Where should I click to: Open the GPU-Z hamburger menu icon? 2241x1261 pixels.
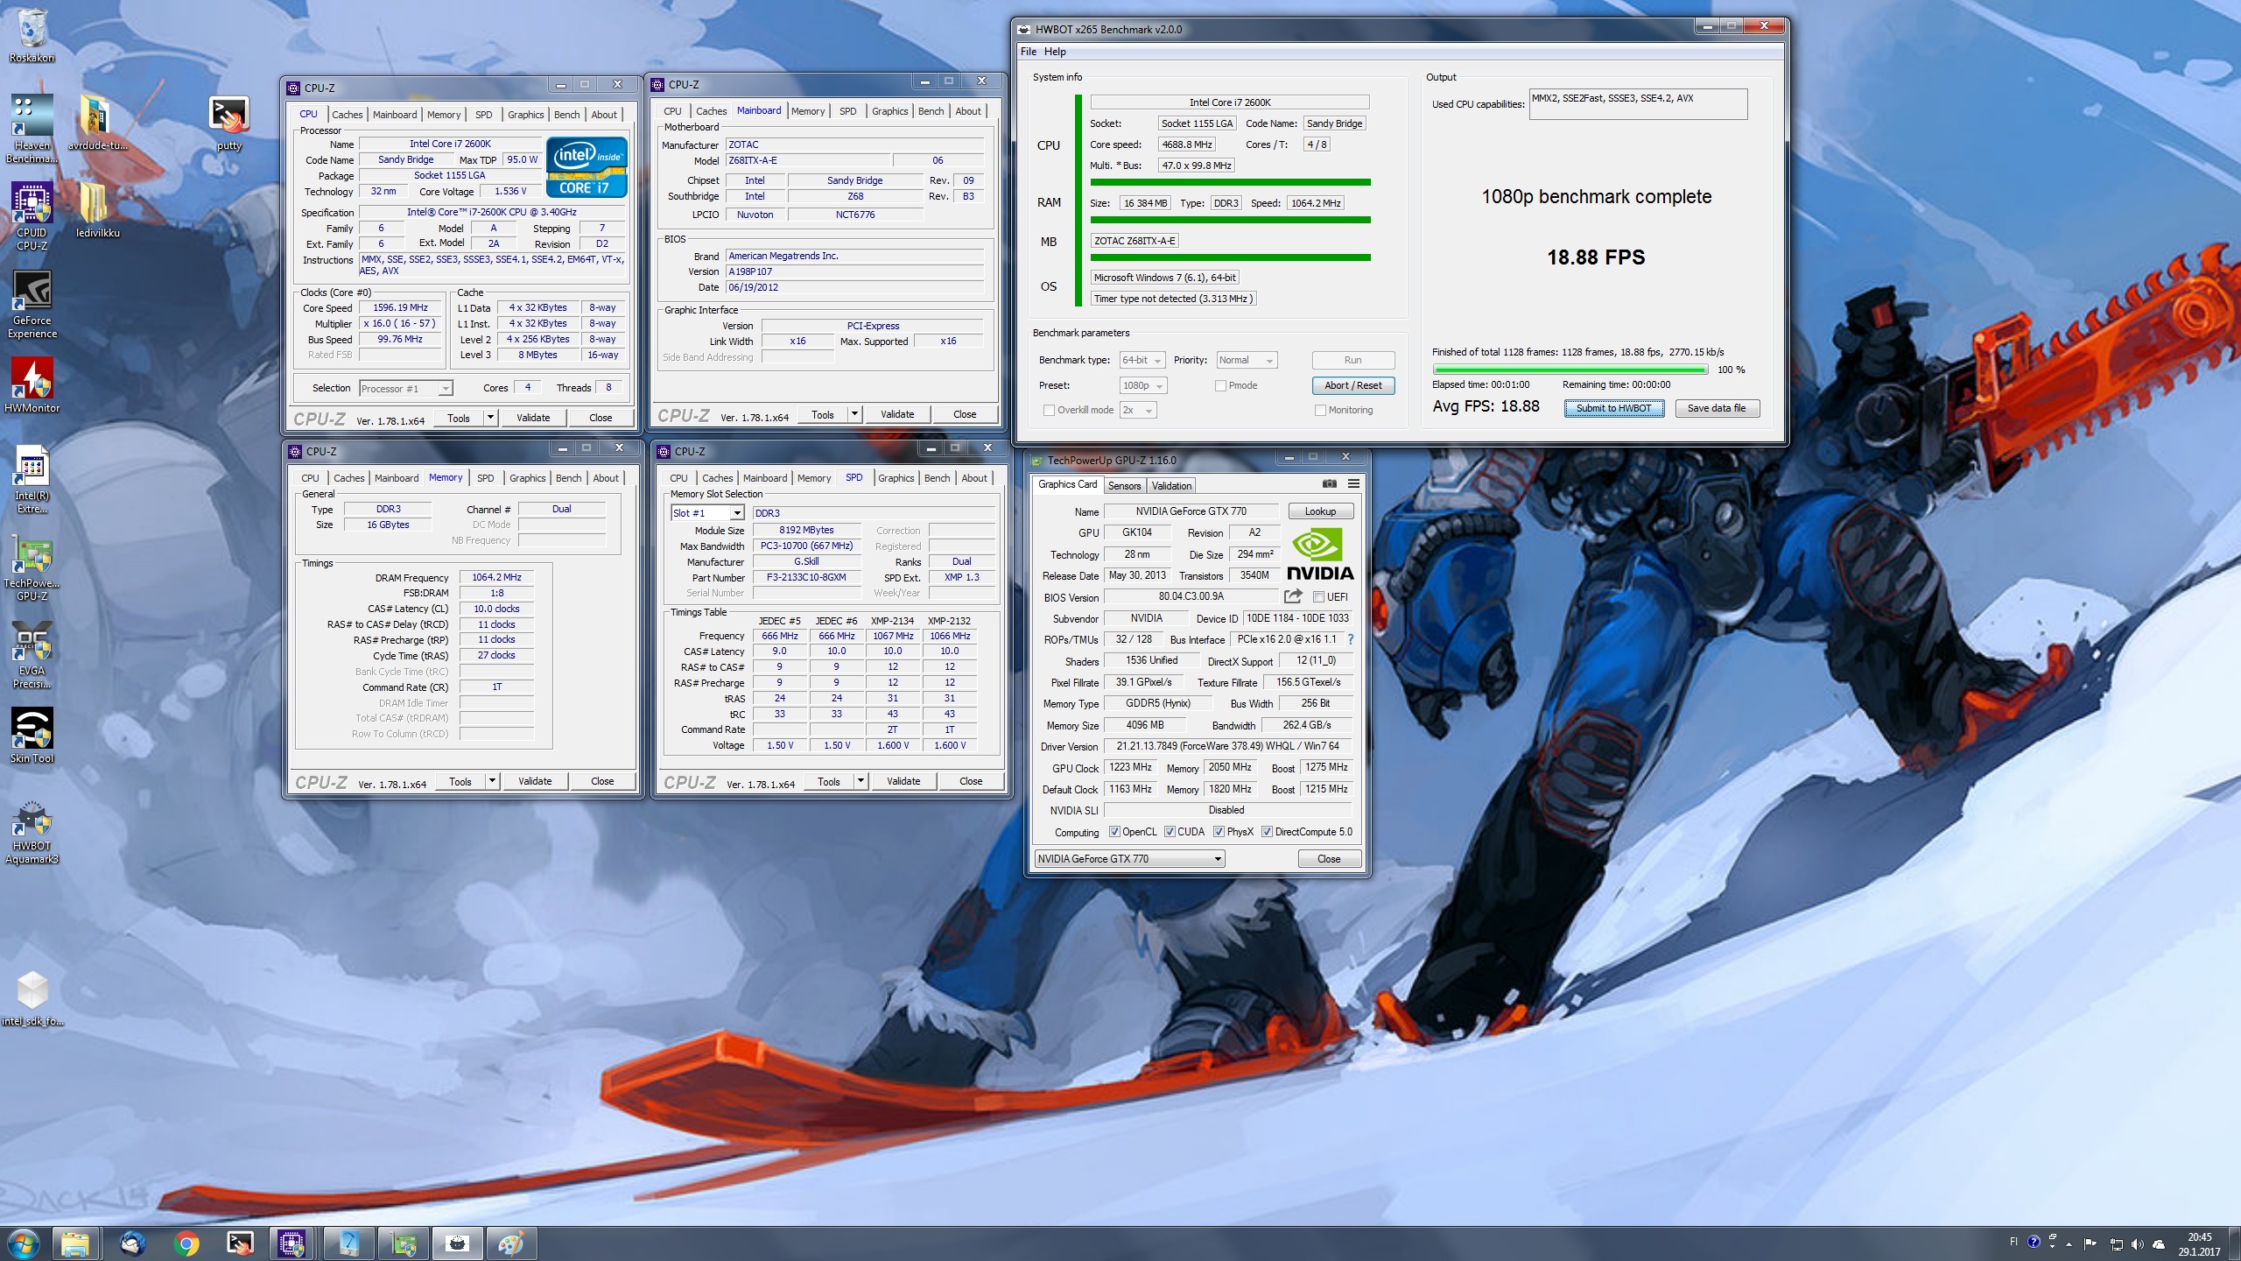(x=1353, y=483)
